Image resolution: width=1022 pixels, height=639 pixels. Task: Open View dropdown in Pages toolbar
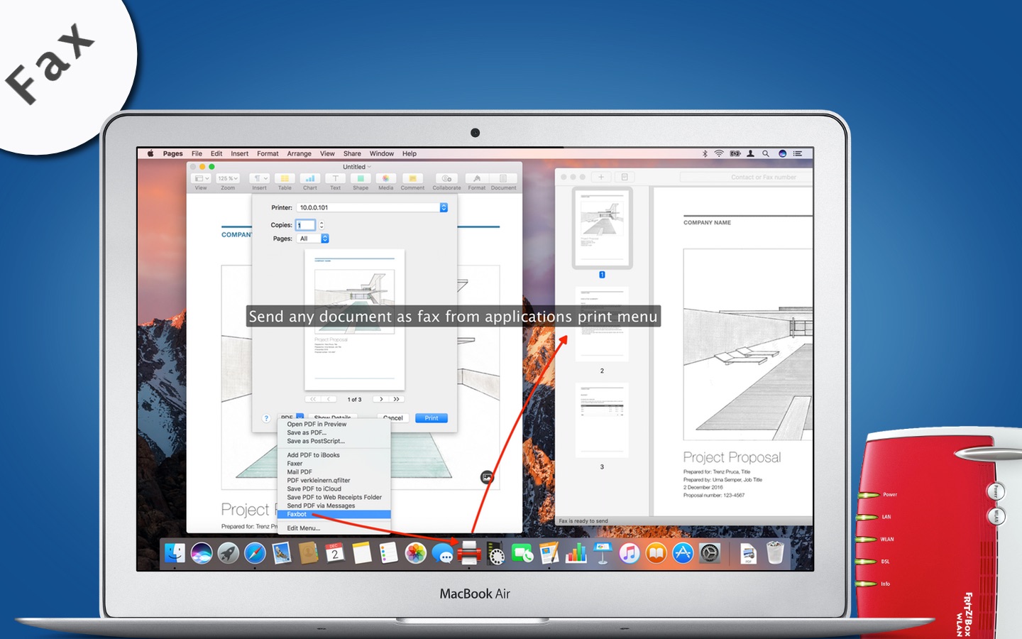click(202, 178)
